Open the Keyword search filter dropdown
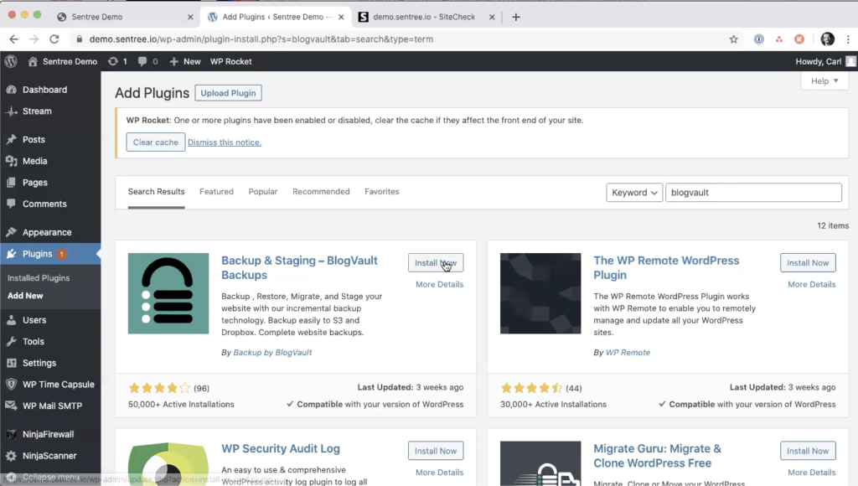 [x=633, y=192]
